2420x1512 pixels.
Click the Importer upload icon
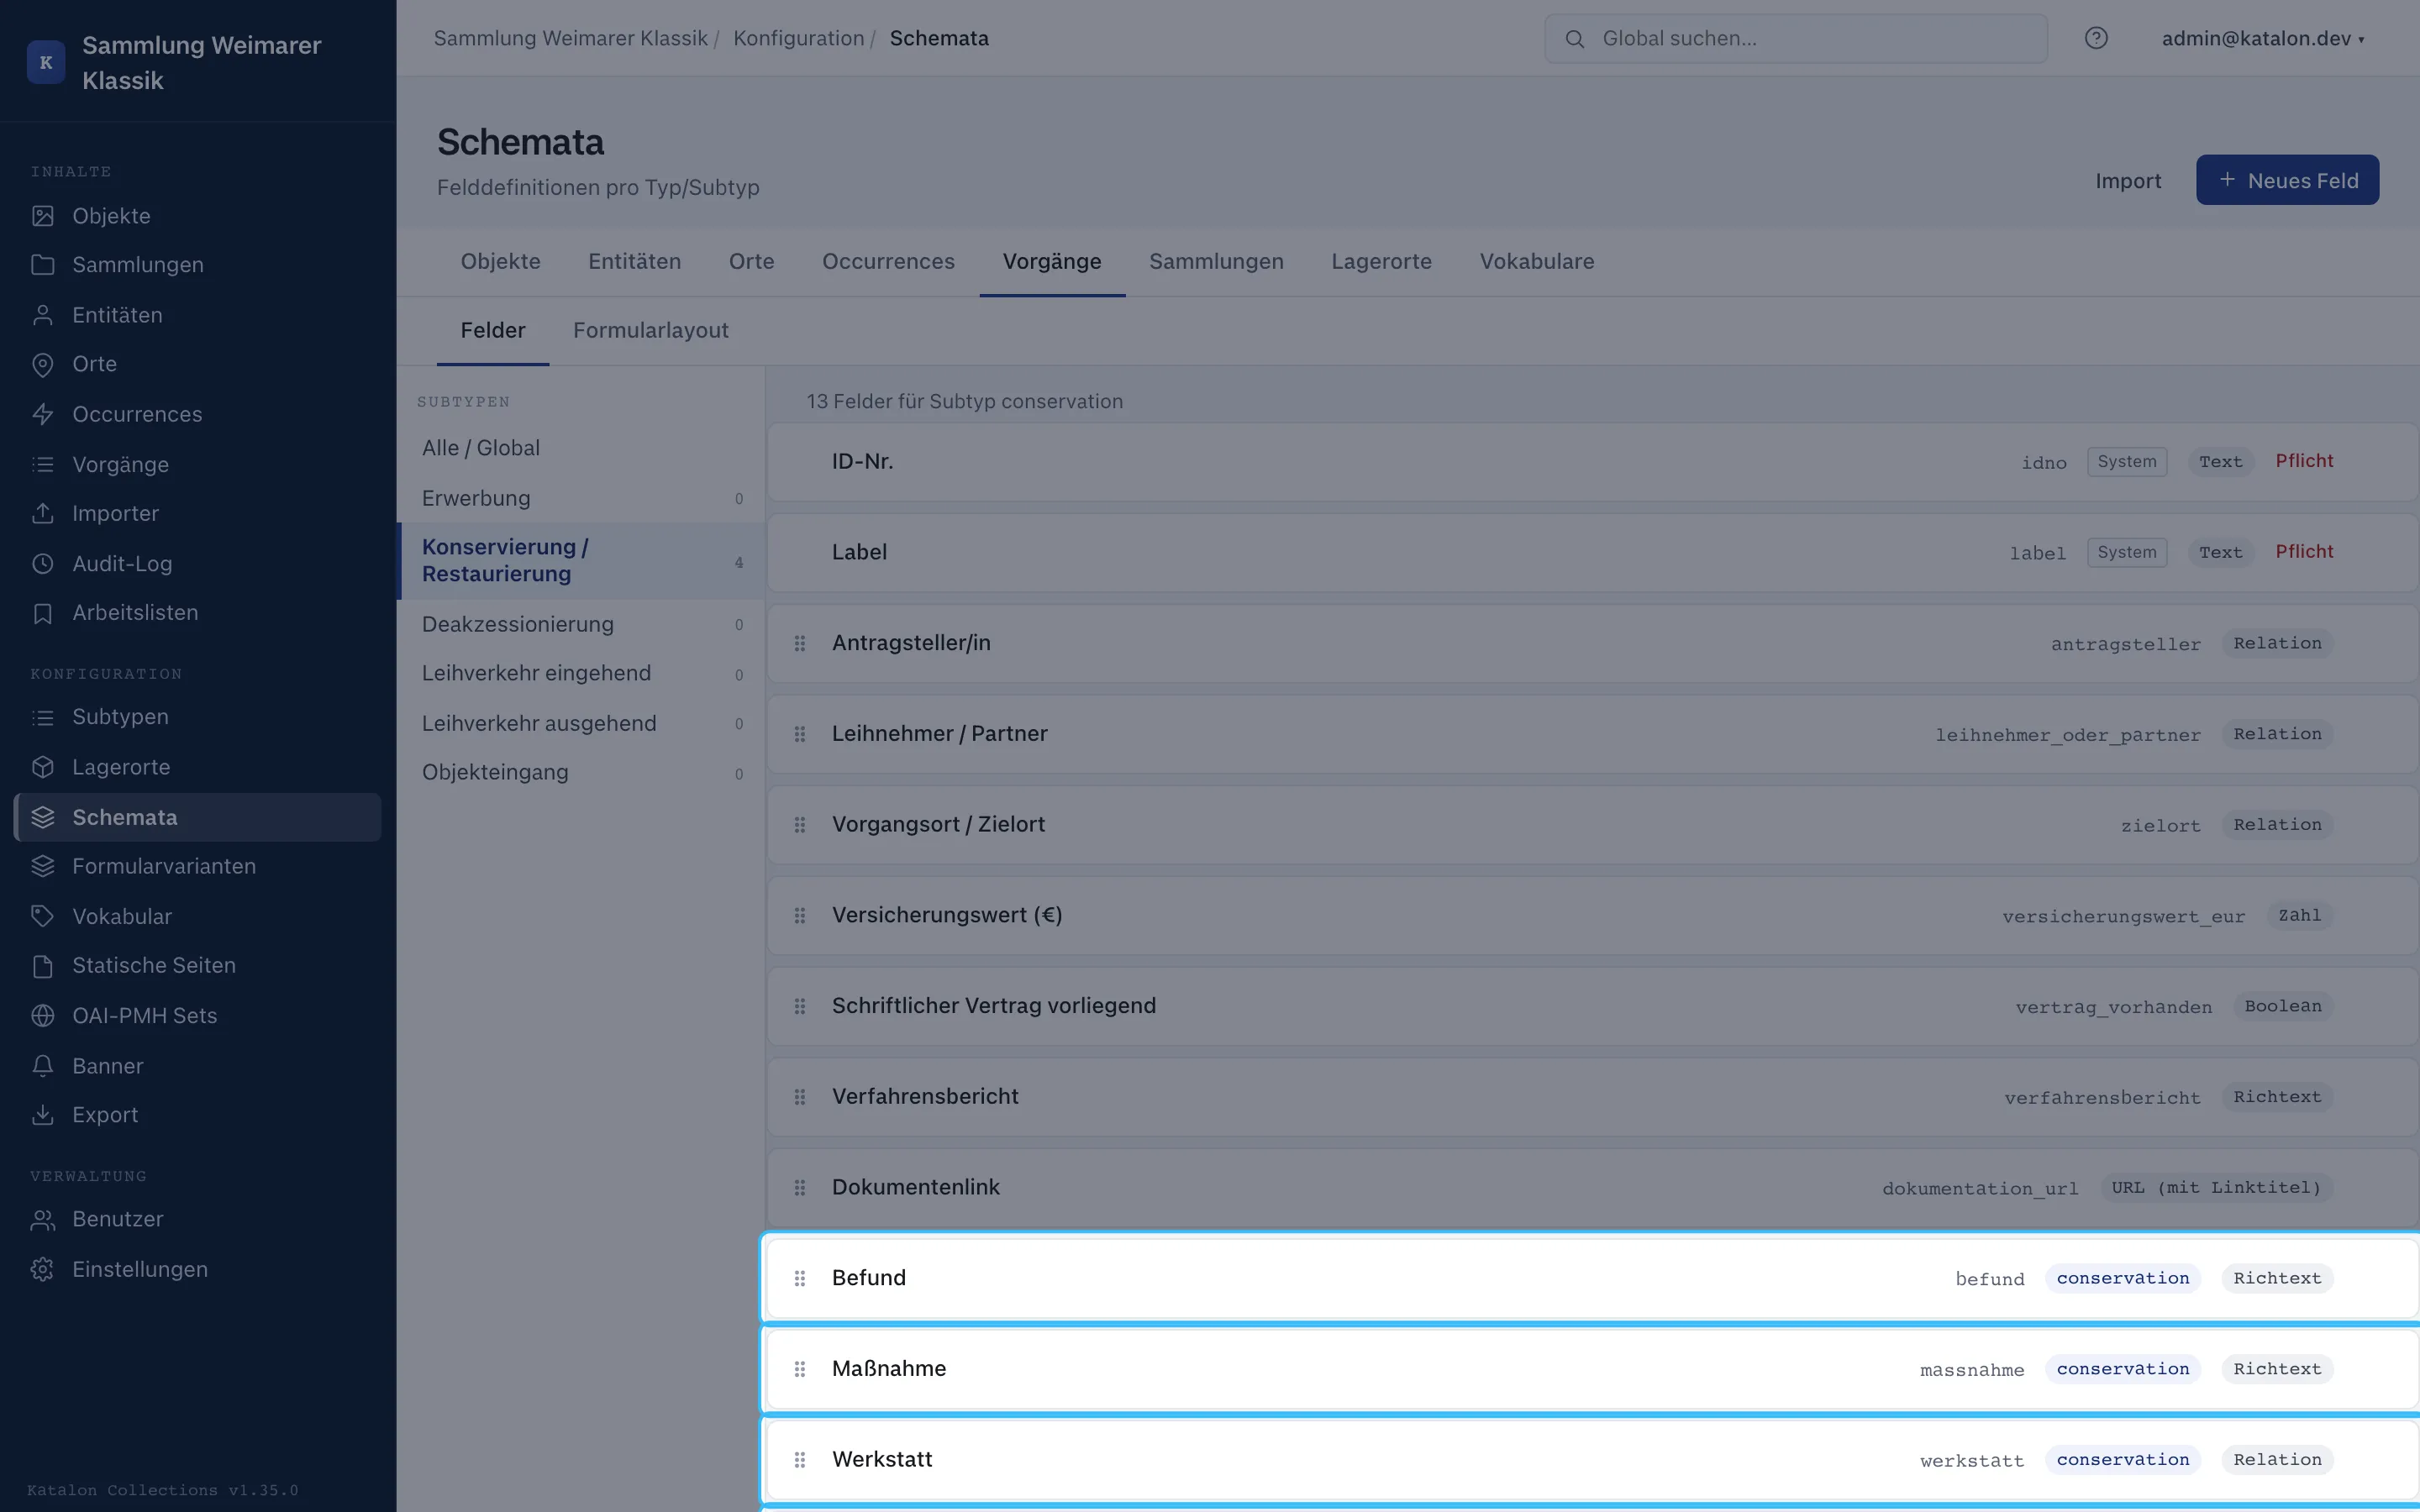click(42, 513)
